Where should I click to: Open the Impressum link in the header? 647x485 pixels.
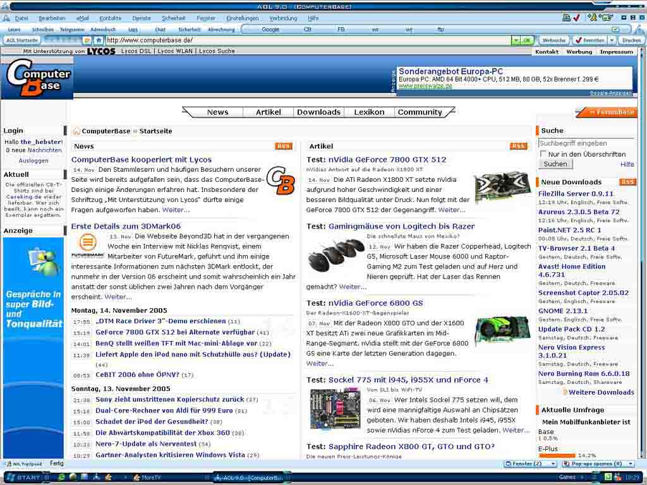pos(616,52)
